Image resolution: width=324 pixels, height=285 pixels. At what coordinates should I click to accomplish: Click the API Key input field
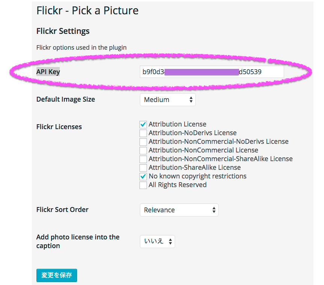point(212,72)
